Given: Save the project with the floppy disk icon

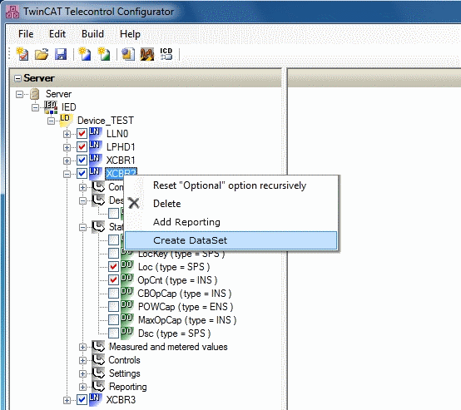Looking at the screenshot, I should coord(61,54).
